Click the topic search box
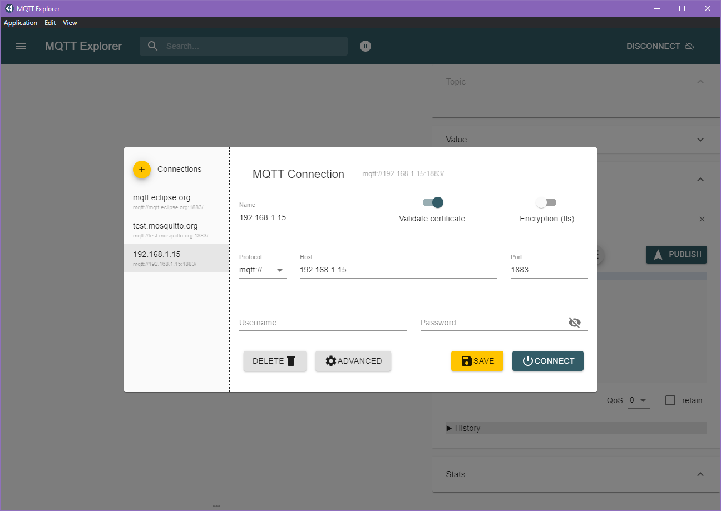Screen dimensions: 721x511 coord(244,46)
